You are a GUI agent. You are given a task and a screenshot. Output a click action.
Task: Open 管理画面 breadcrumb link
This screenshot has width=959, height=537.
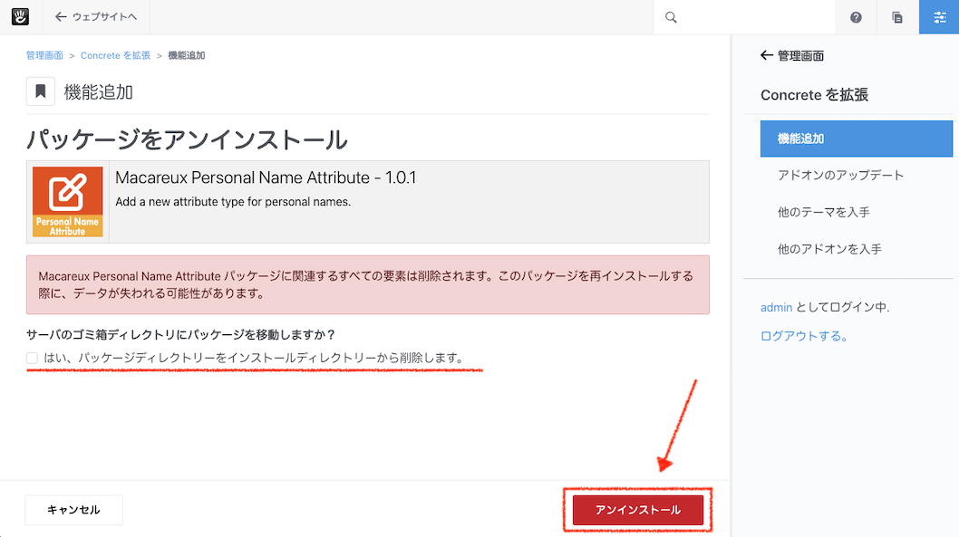(44, 55)
